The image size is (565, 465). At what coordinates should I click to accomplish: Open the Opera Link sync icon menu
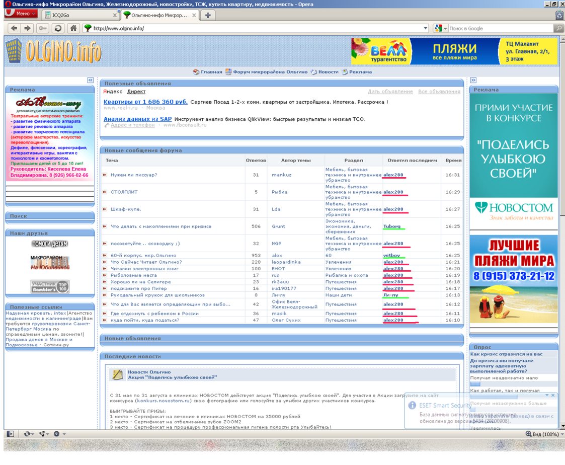pos(28,434)
